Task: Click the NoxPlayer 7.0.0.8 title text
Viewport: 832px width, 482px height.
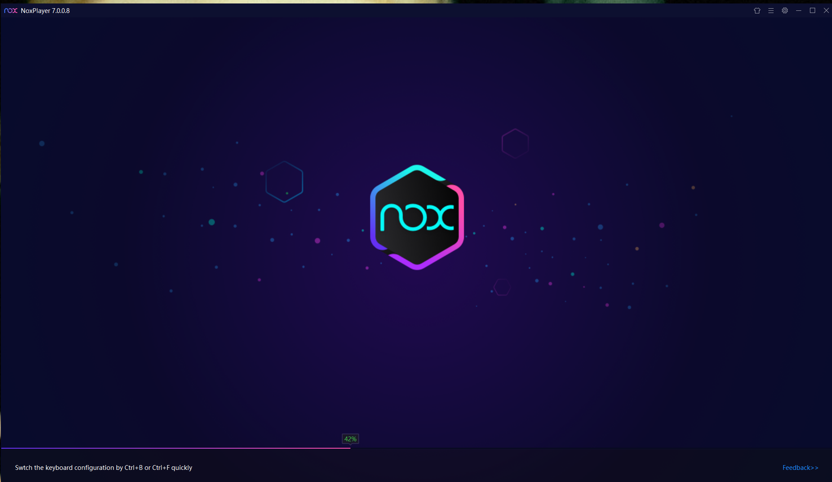Action: pos(45,10)
